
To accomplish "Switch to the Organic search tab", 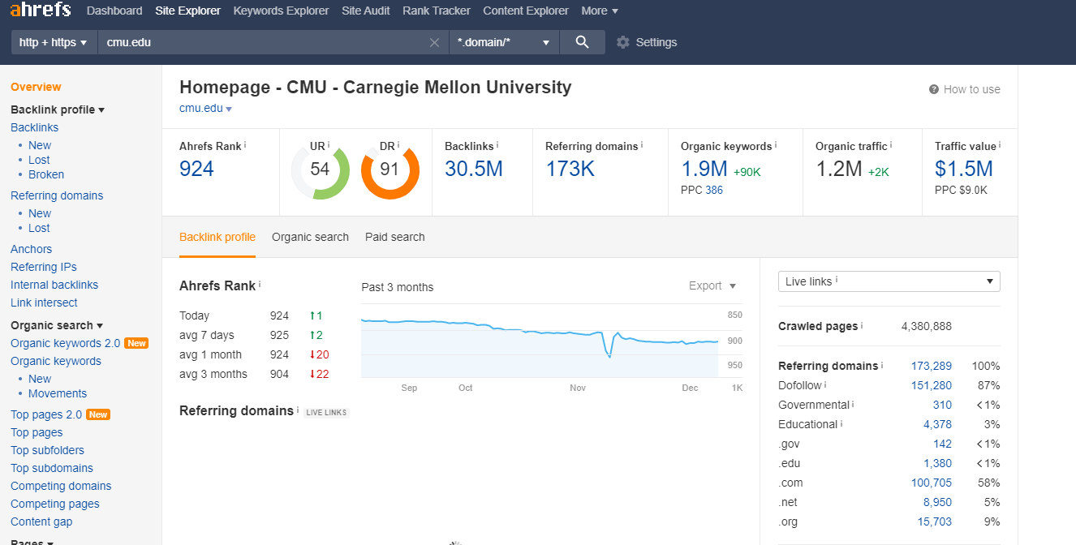I will pos(310,237).
